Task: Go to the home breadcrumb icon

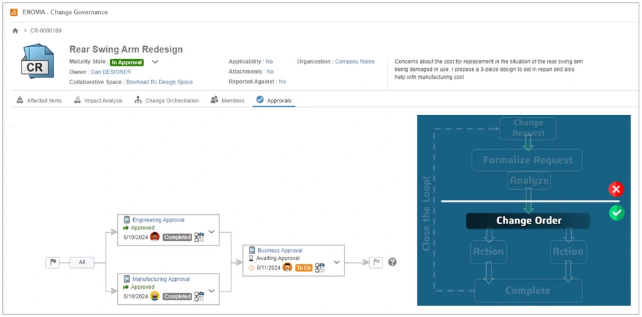Action: pos(15,31)
